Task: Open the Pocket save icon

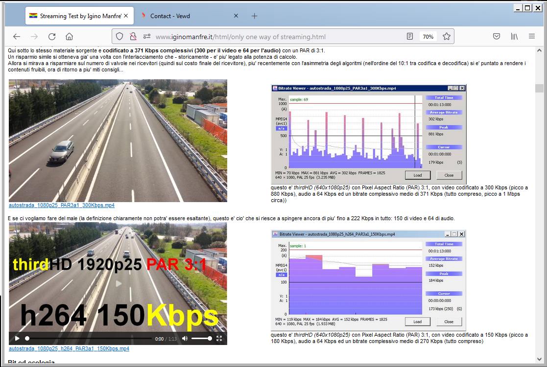Action: 496,37
